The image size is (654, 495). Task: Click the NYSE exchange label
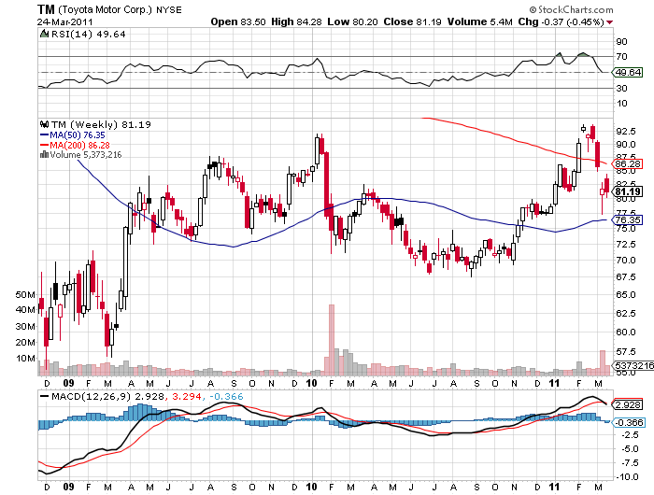(x=169, y=10)
